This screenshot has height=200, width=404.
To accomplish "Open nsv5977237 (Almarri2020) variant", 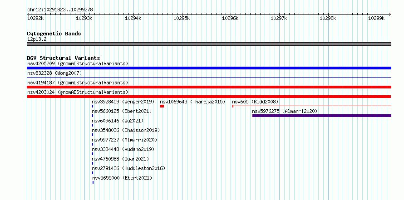I will click(x=124, y=140).
